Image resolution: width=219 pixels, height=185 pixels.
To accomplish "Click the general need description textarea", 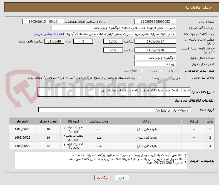I will click(114, 92).
